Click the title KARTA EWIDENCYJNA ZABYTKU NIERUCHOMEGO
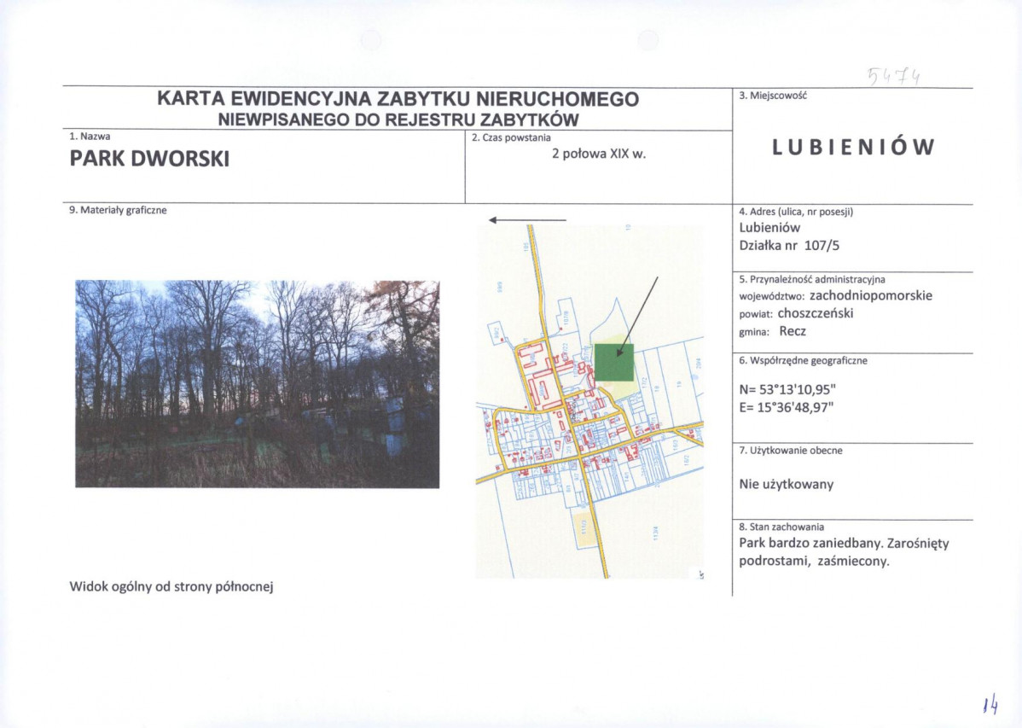The width and height of the screenshot is (1022, 728). [398, 99]
